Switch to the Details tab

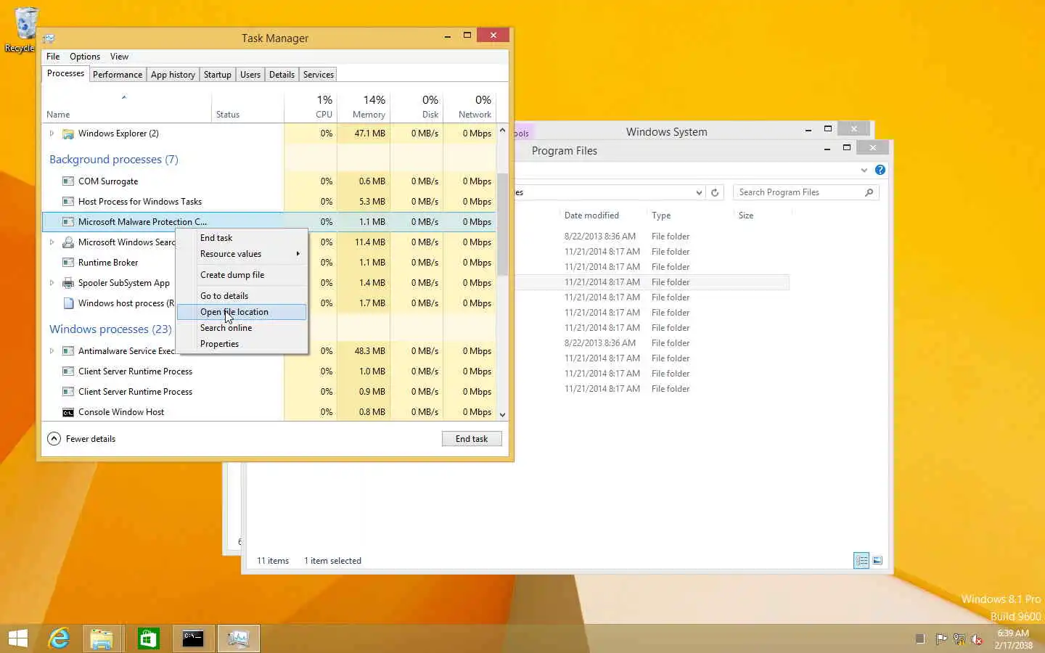(282, 75)
